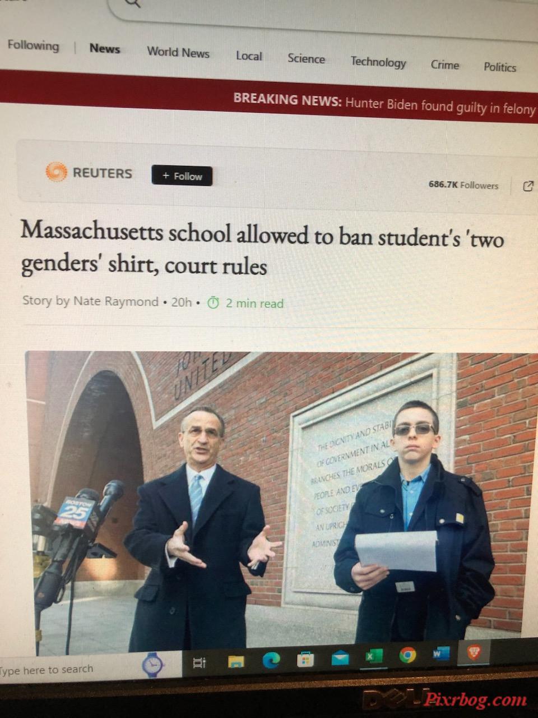Select the Following tab

33,45
